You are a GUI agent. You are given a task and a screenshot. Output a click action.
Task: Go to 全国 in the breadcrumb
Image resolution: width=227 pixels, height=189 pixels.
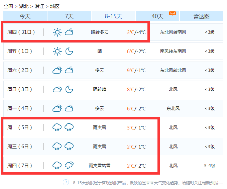point(8,6)
